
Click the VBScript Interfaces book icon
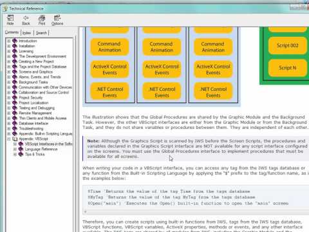coord(21,144)
